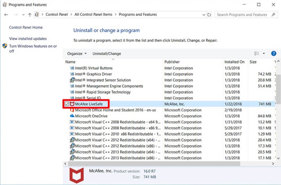Select Intel(R) Virtual Buttons icon
281x185 pixels.
coord(72,68)
